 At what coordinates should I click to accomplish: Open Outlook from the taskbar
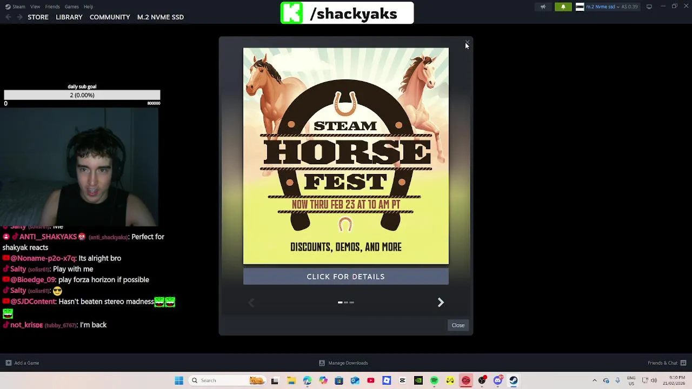point(355,380)
